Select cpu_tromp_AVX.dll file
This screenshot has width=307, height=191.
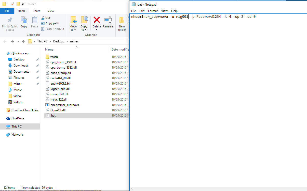pos(63,62)
